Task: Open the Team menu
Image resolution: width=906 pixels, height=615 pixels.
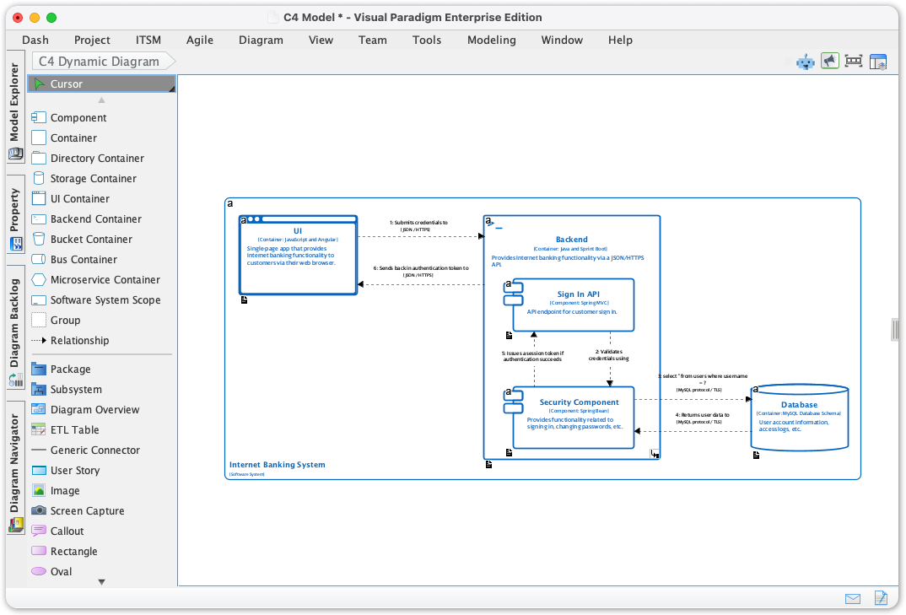Action: click(373, 40)
